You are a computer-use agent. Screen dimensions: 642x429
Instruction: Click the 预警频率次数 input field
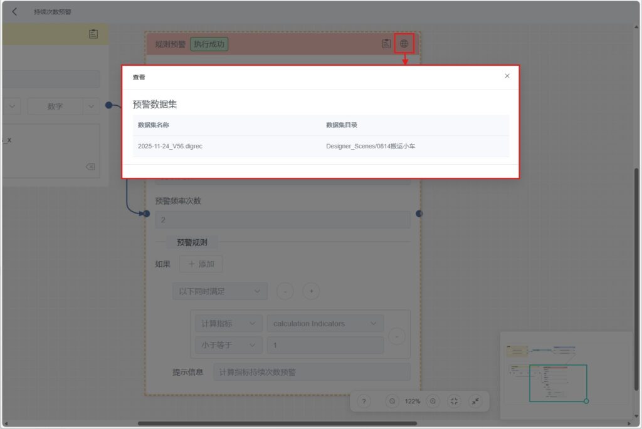(x=283, y=220)
